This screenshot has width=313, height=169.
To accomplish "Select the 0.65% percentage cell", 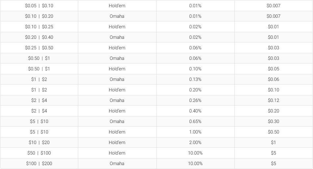I will 195,121.
